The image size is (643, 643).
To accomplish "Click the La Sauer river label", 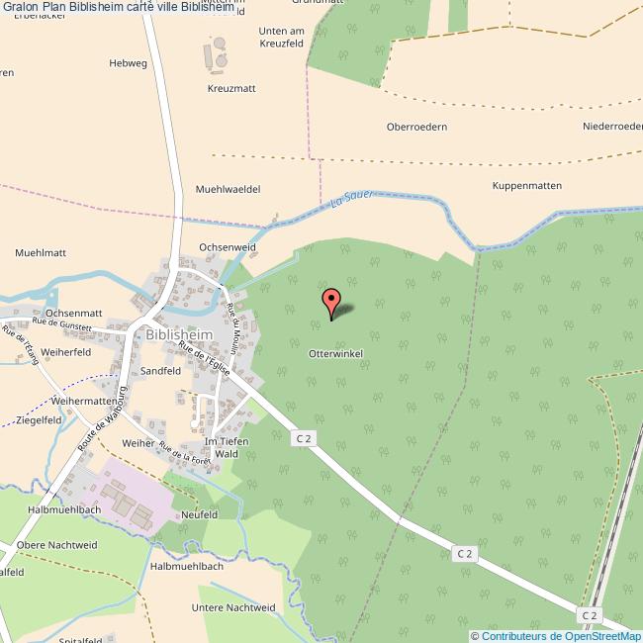I will (351, 198).
